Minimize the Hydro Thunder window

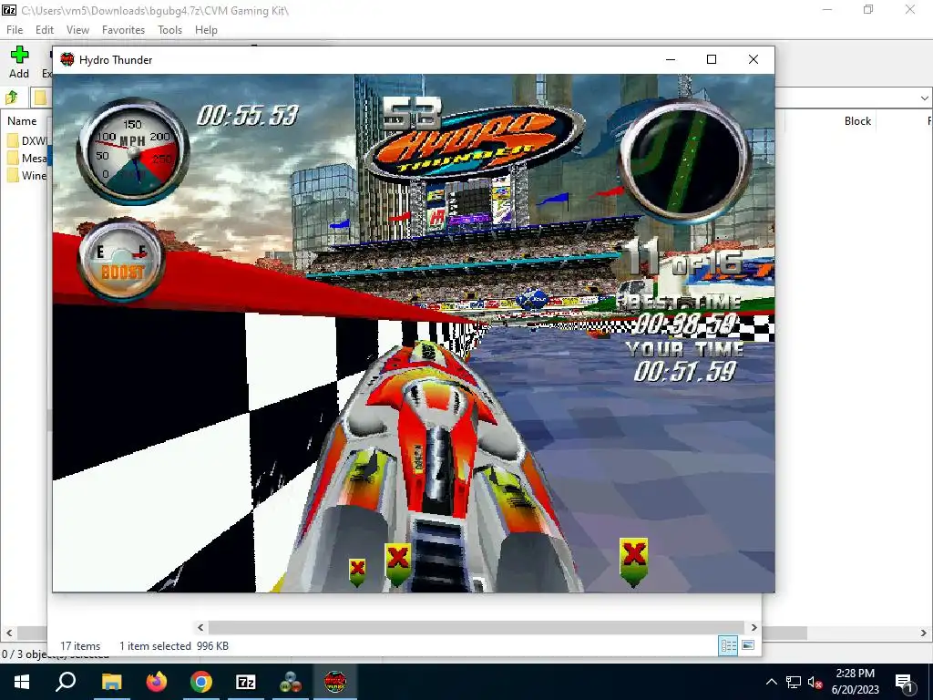pyautogui.click(x=670, y=59)
